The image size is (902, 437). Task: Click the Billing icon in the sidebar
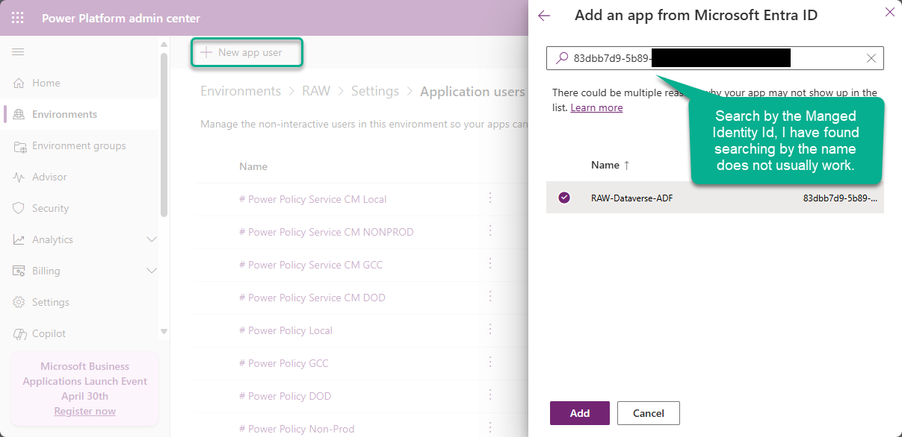[19, 271]
